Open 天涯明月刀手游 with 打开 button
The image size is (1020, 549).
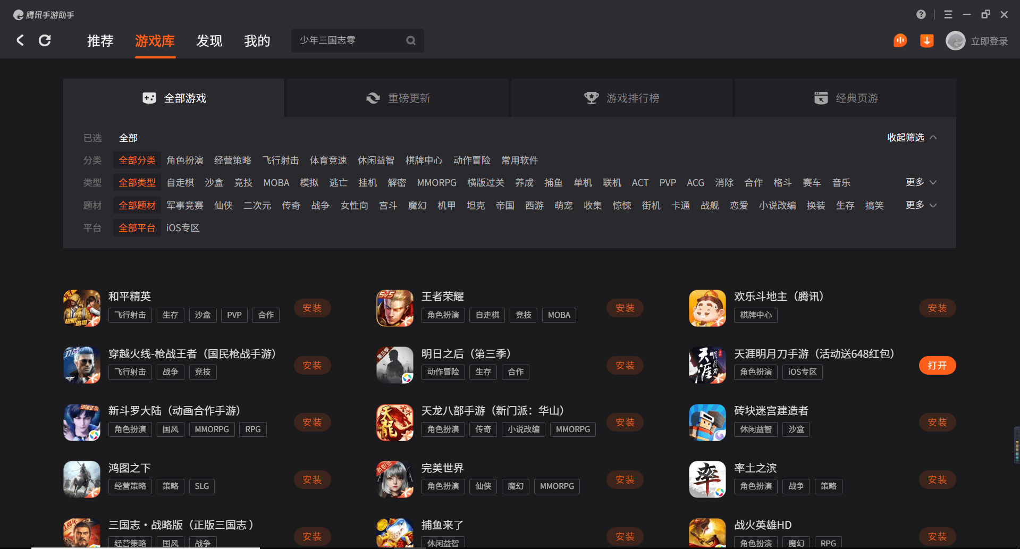click(938, 366)
